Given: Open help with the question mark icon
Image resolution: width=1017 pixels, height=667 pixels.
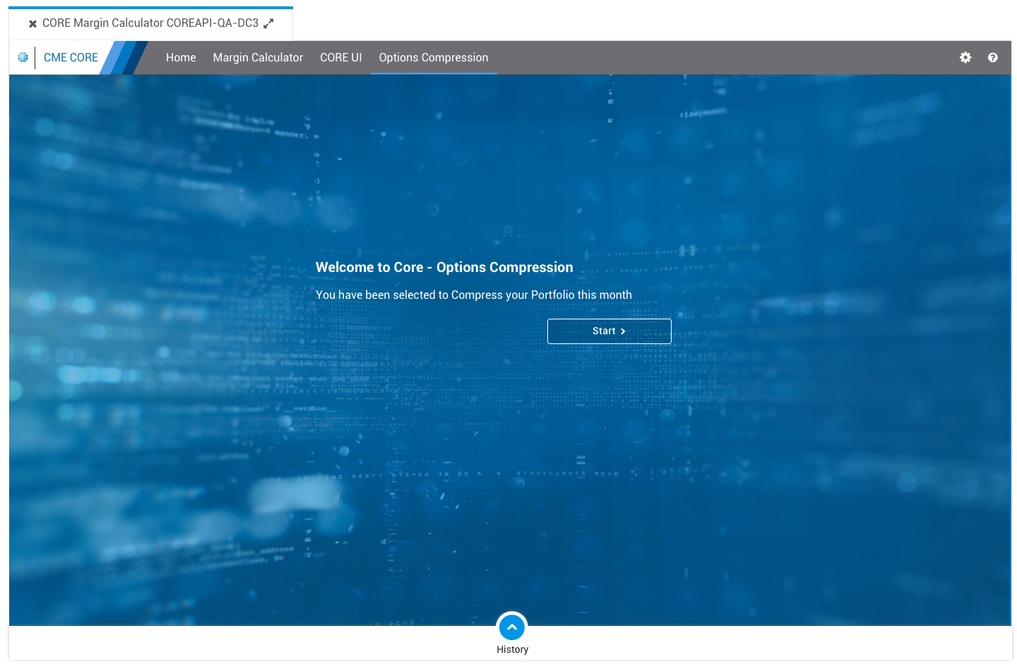Looking at the screenshot, I should pos(993,57).
